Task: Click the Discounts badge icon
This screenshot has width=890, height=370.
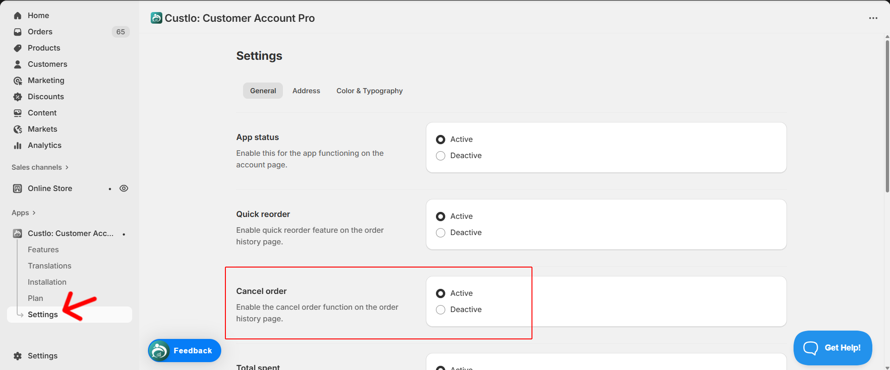Action: 18,97
